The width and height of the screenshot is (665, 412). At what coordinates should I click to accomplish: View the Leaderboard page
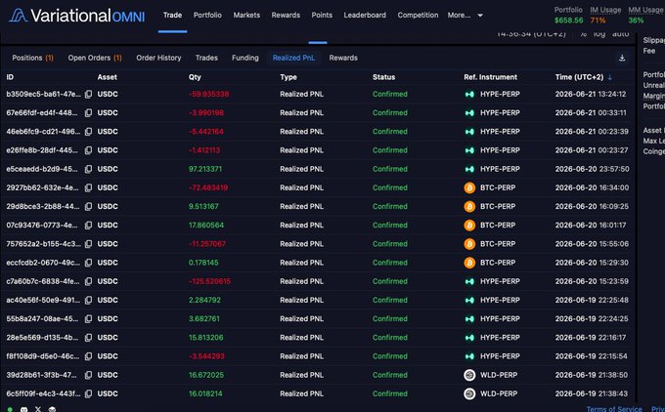365,16
